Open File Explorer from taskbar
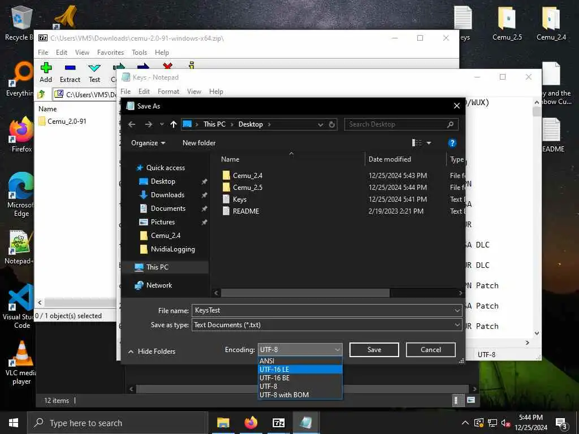The height and width of the screenshot is (434, 579). pyautogui.click(x=223, y=423)
